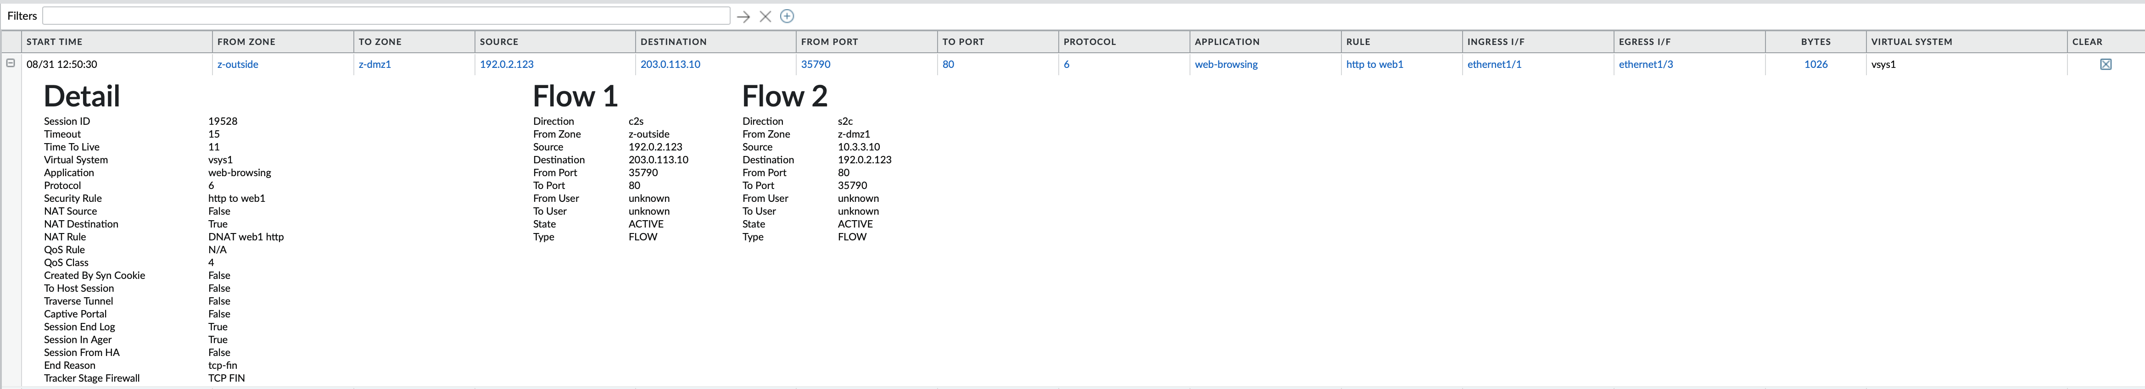2145x389 pixels.
Task: Open the z-outside from zone link
Action: click(237, 64)
